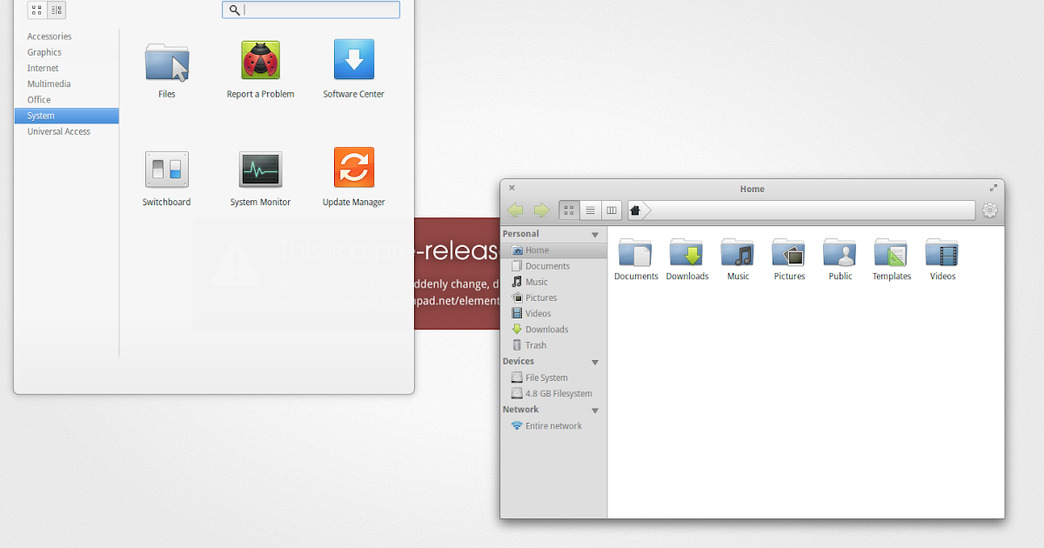Viewport: 1044px width, 548px height.
Task: Click Entire network in the sidebar
Action: pyautogui.click(x=552, y=425)
